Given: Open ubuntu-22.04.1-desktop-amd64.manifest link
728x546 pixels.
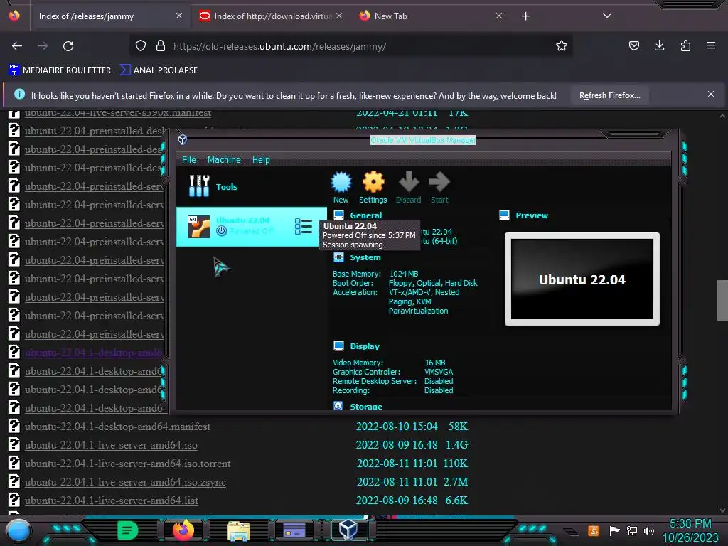Looking at the screenshot, I should pos(117,427).
